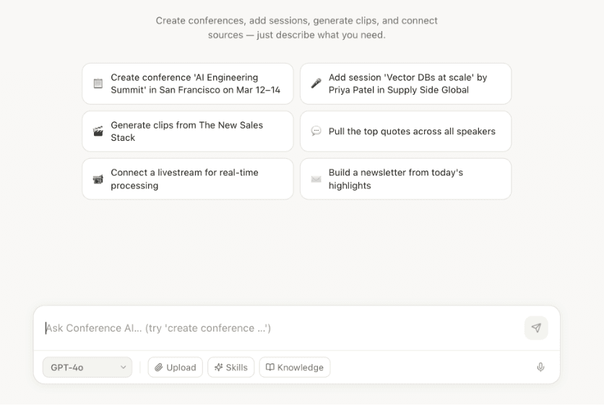The width and height of the screenshot is (604, 406).
Task: Click the clapperboard icon on Generate clips card
Action: point(98,131)
